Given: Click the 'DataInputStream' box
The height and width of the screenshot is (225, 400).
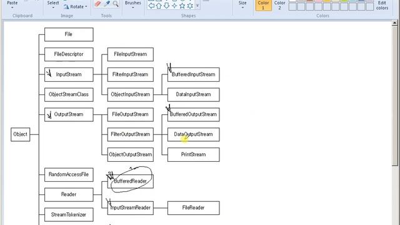Looking at the screenshot, I should pos(193,94).
